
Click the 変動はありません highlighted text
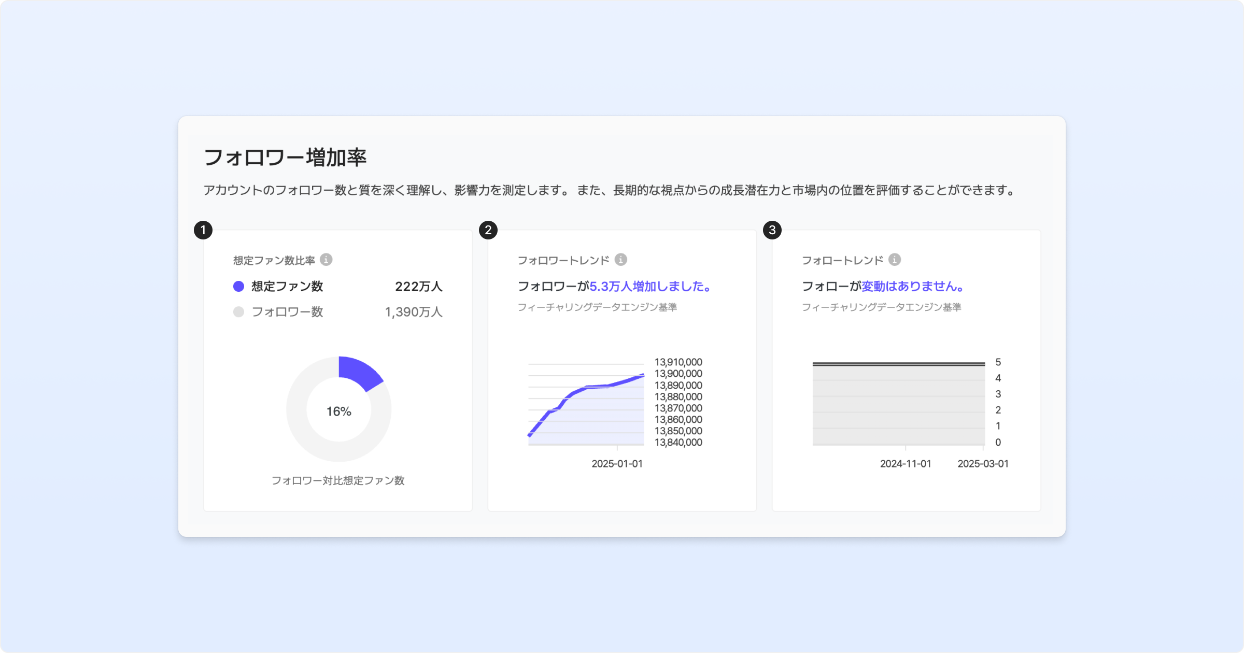pyautogui.click(x=912, y=287)
